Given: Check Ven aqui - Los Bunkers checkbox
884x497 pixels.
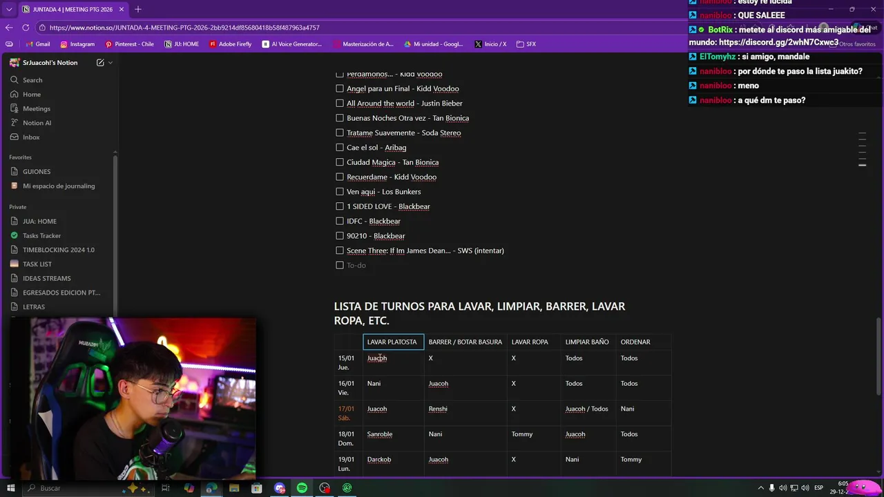Looking at the screenshot, I should coord(340,192).
